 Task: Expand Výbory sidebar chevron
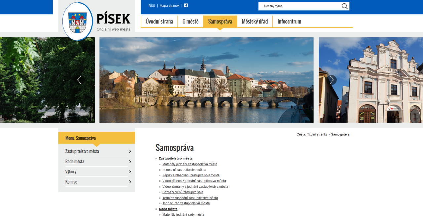(130, 172)
